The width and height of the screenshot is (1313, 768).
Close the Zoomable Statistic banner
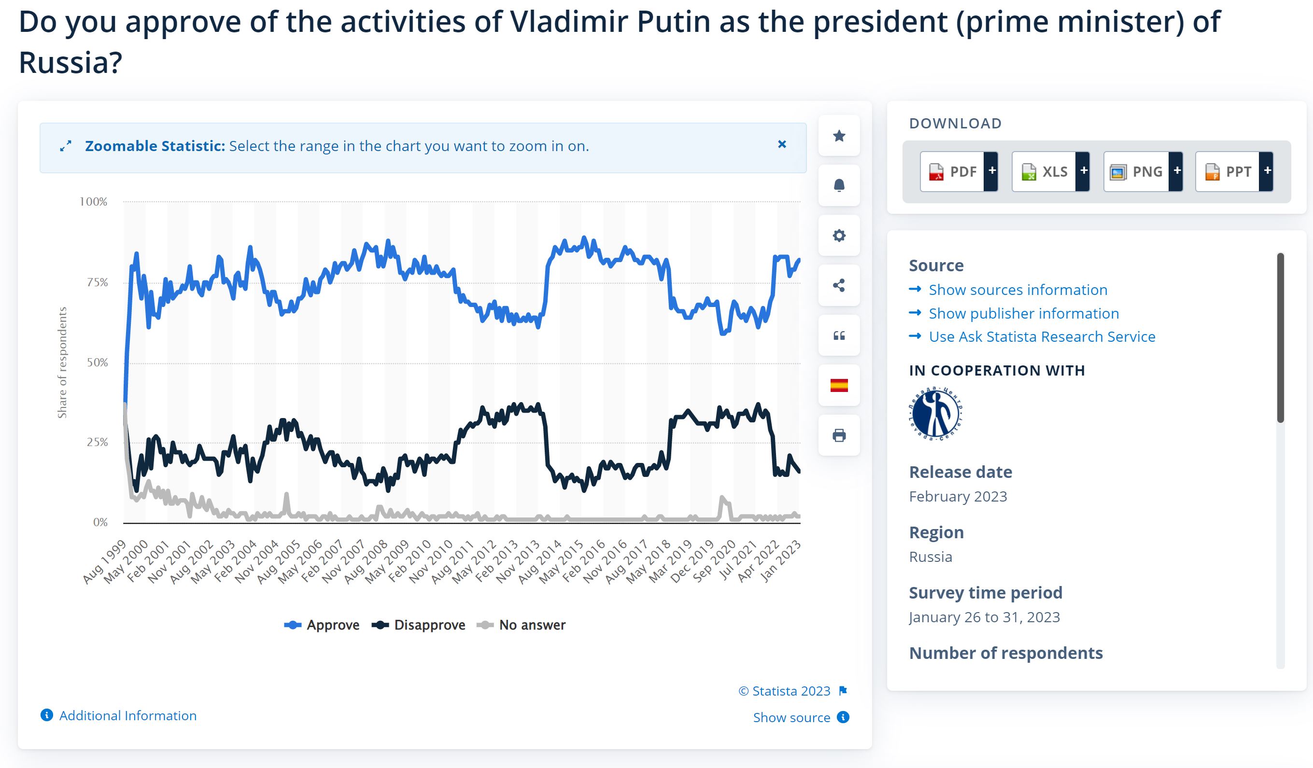click(x=782, y=144)
